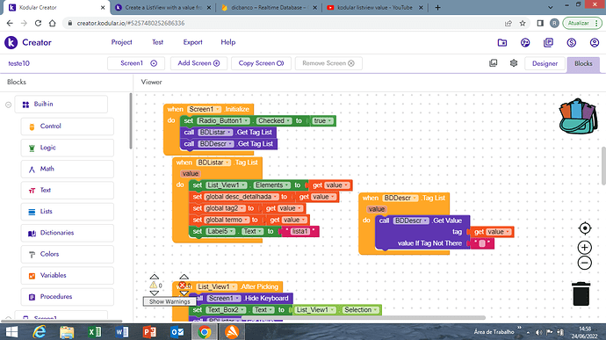This screenshot has width=606, height=340.
Task: Click the trash can icon
Action: tap(581, 294)
